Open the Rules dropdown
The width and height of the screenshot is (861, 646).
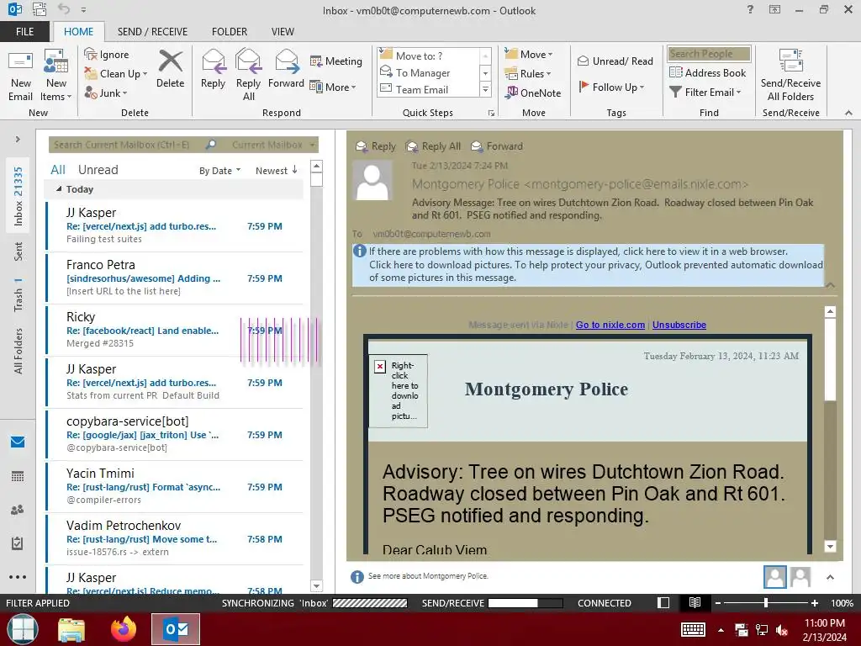pyautogui.click(x=528, y=74)
